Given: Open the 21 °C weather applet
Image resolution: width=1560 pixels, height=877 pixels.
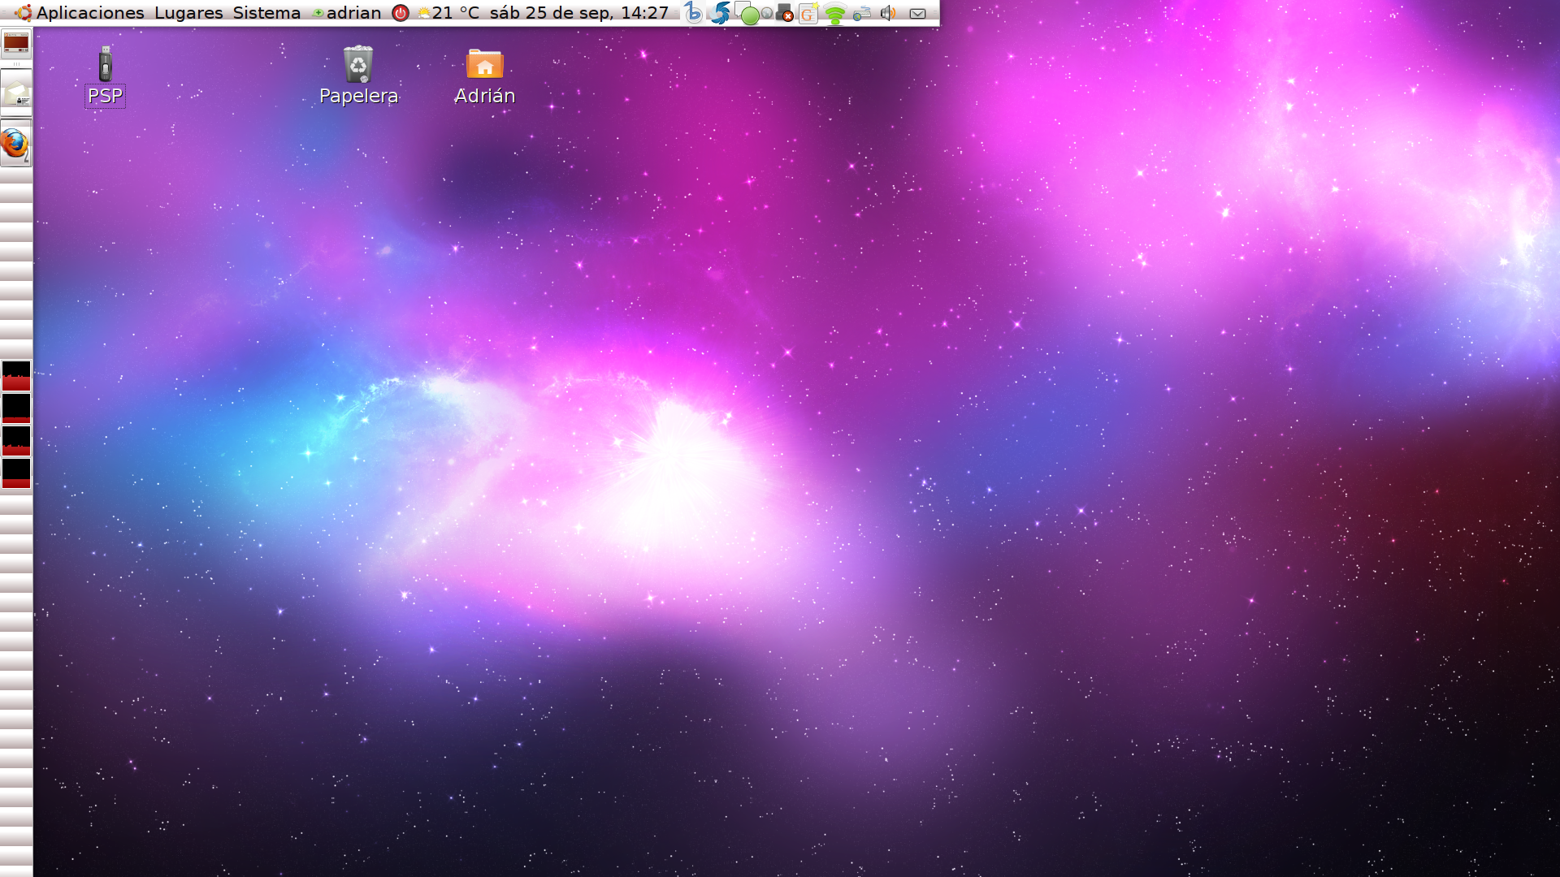Looking at the screenshot, I should pos(448,13).
